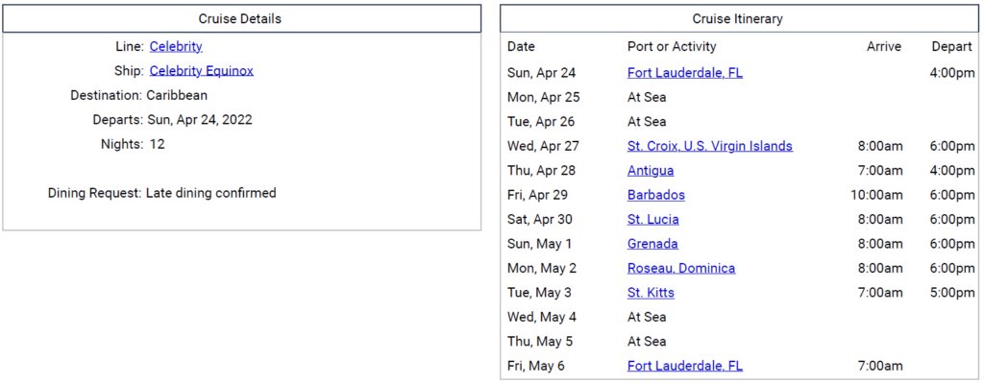The height and width of the screenshot is (384, 984).
Task: Open the St. Kitts port link
Action: point(651,293)
